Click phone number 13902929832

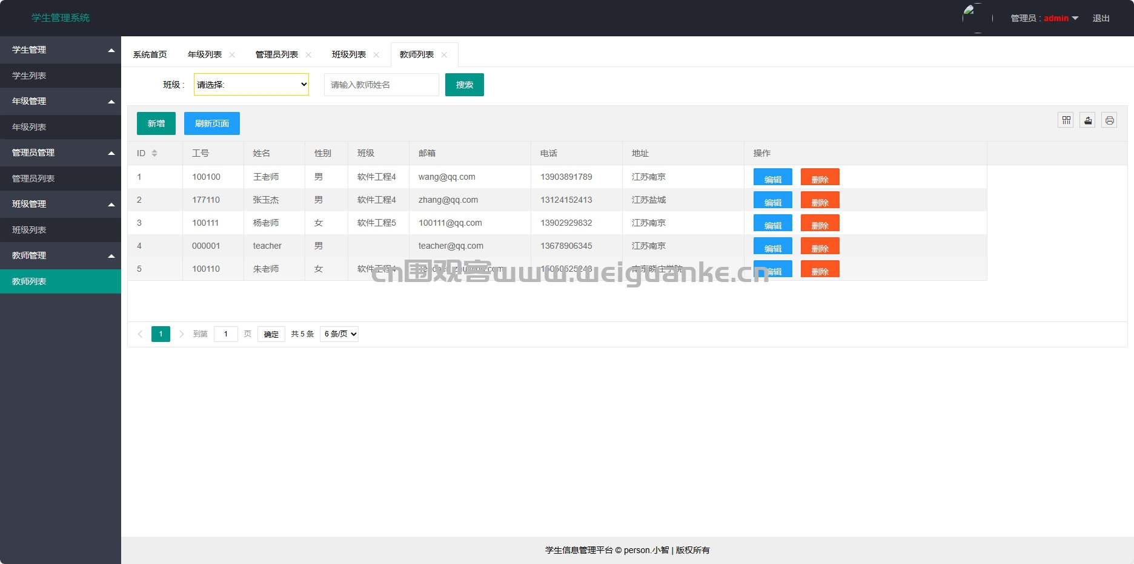(x=566, y=223)
